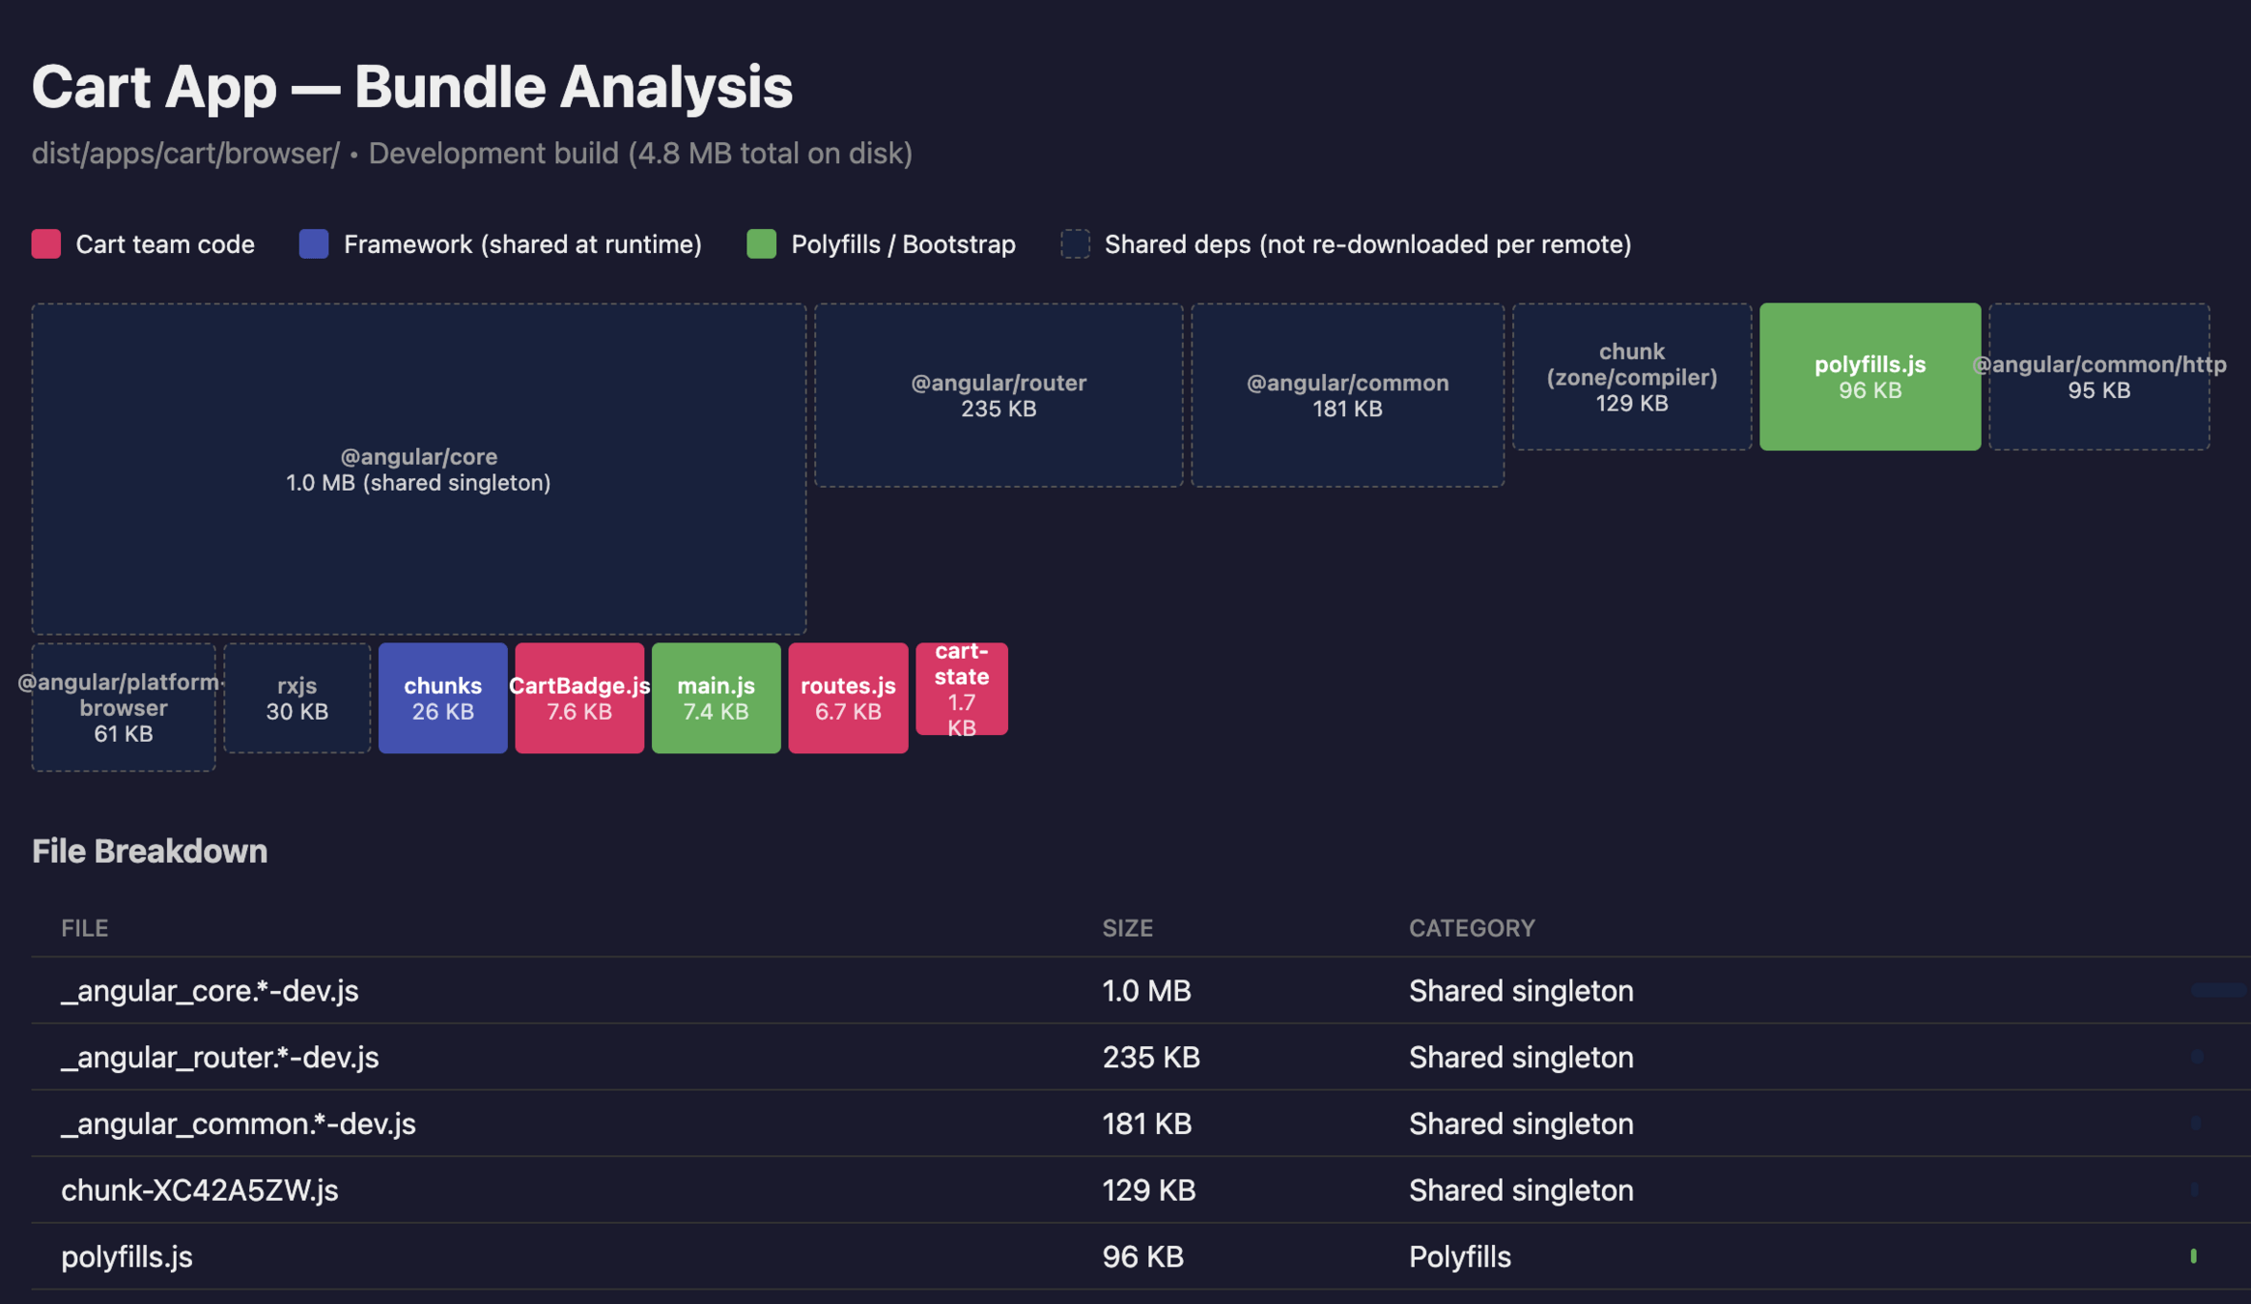Click the chunk (zone/compiler) 129 KB tile
The width and height of the screenshot is (2251, 1304).
pos(1631,377)
